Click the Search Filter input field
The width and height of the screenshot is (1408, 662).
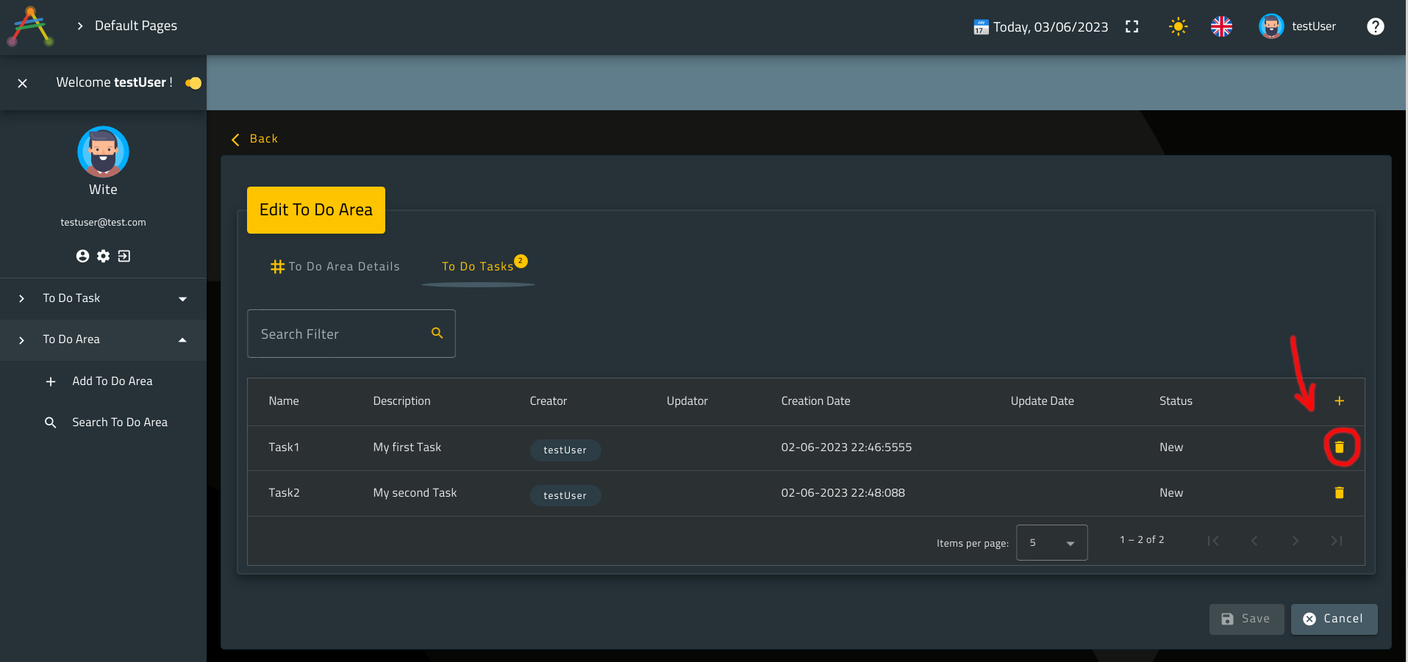pyautogui.click(x=351, y=334)
